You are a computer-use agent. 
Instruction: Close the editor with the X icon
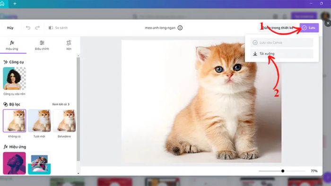(328, 23)
